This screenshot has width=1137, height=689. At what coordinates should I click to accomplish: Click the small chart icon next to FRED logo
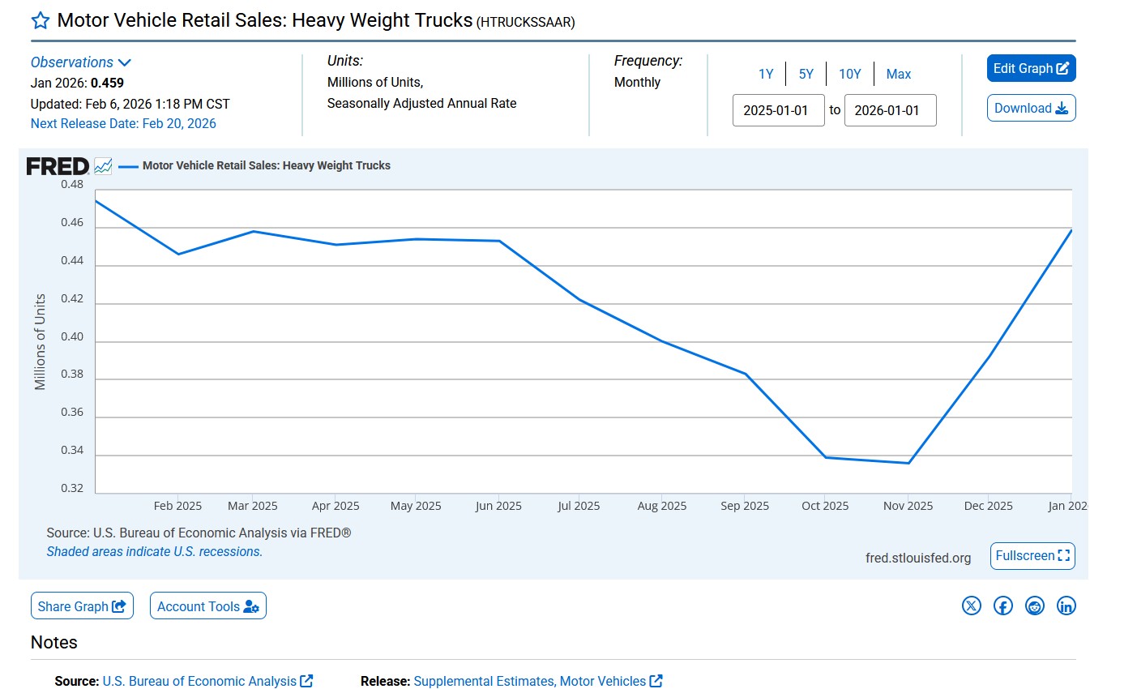coord(103,166)
